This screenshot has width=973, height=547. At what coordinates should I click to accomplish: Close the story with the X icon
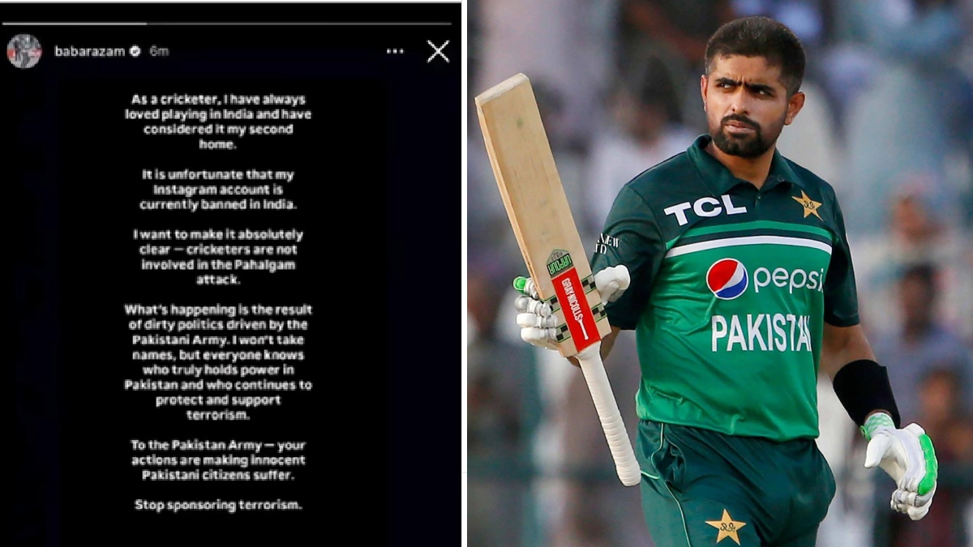pyautogui.click(x=438, y=51)
